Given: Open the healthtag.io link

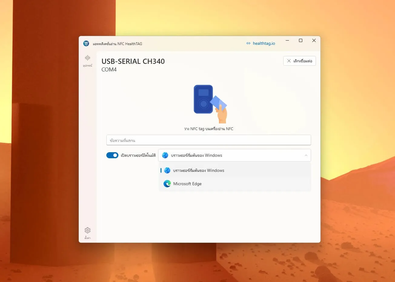Looking at the screenshot, I should [x=264, y=44].
